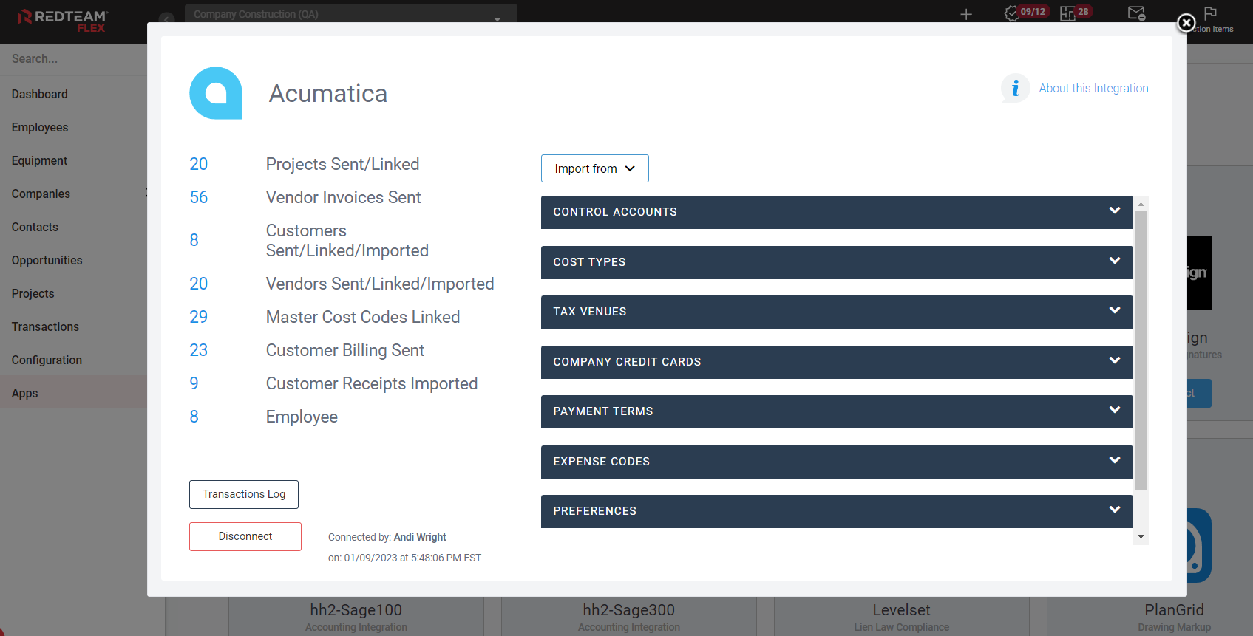The height and width of the screenshot is (636, 1253).
Task: Open Companies in the sidebar
Action: tap(41, 194)
